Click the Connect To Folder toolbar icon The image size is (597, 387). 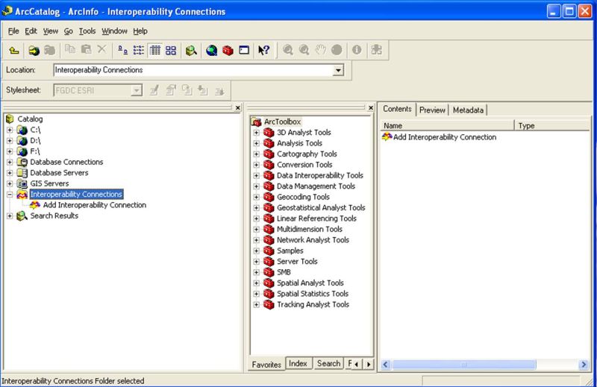pyautogui.click(x=34, y=50)
